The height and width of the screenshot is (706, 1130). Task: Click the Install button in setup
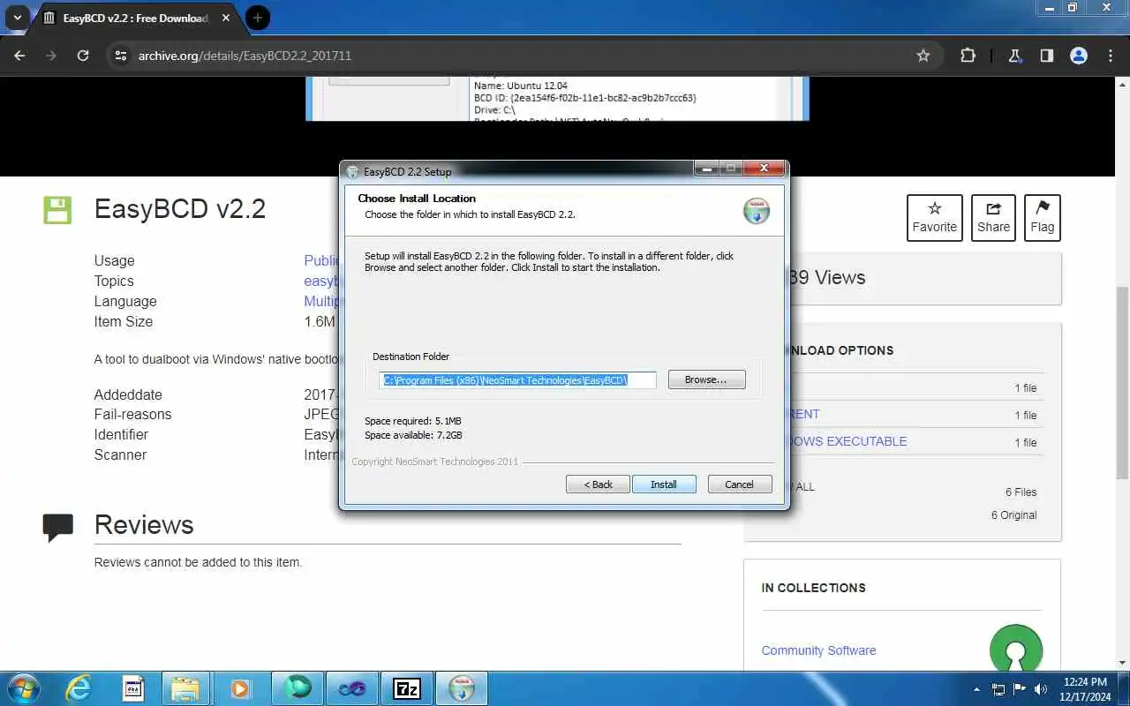(x=664, y=484)
